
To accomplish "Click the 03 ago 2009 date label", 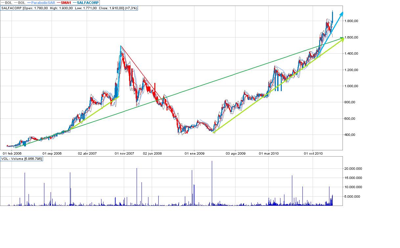I will point(236,153).
